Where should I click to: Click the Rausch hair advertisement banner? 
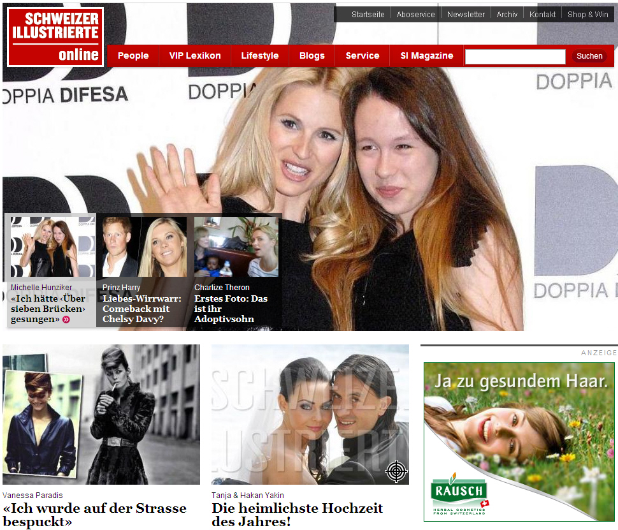[x=519, y=442]
